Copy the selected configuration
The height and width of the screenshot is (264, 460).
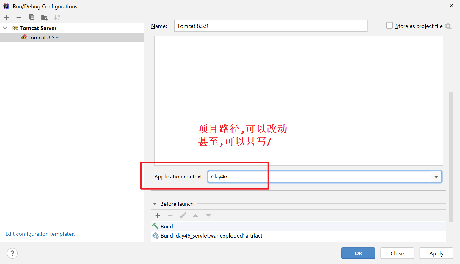click(32, 18)
